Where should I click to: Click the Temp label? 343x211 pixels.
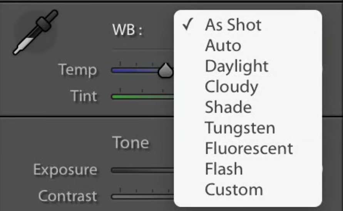[78, 70]
